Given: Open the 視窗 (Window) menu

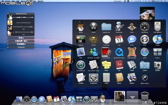Looking at the screenshot, I should click(34, 1).
